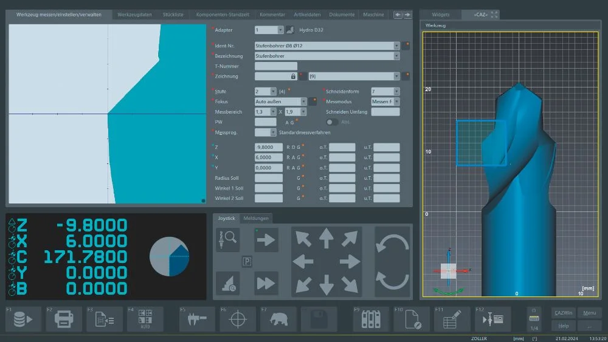Open the F1 database icon

[23, 319]
